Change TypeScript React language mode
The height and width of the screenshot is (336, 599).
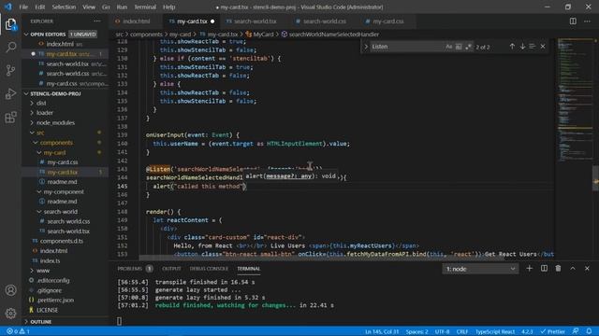click(x=495, y=331)
